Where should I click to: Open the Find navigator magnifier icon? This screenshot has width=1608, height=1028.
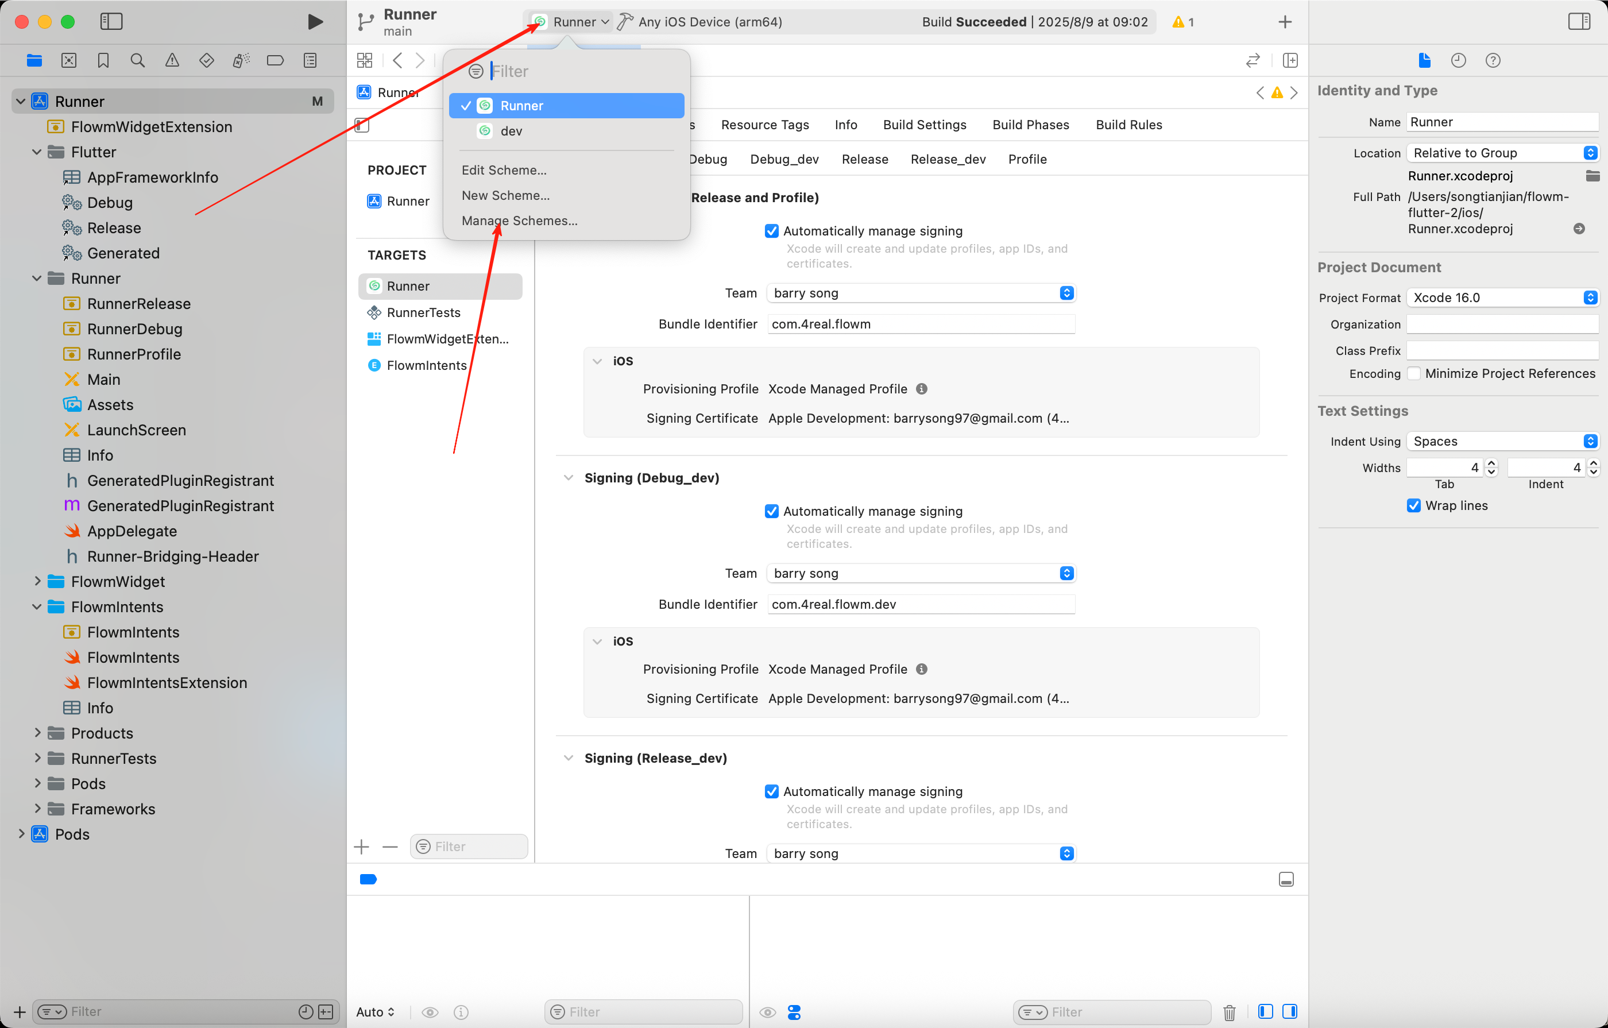(138, 61)
